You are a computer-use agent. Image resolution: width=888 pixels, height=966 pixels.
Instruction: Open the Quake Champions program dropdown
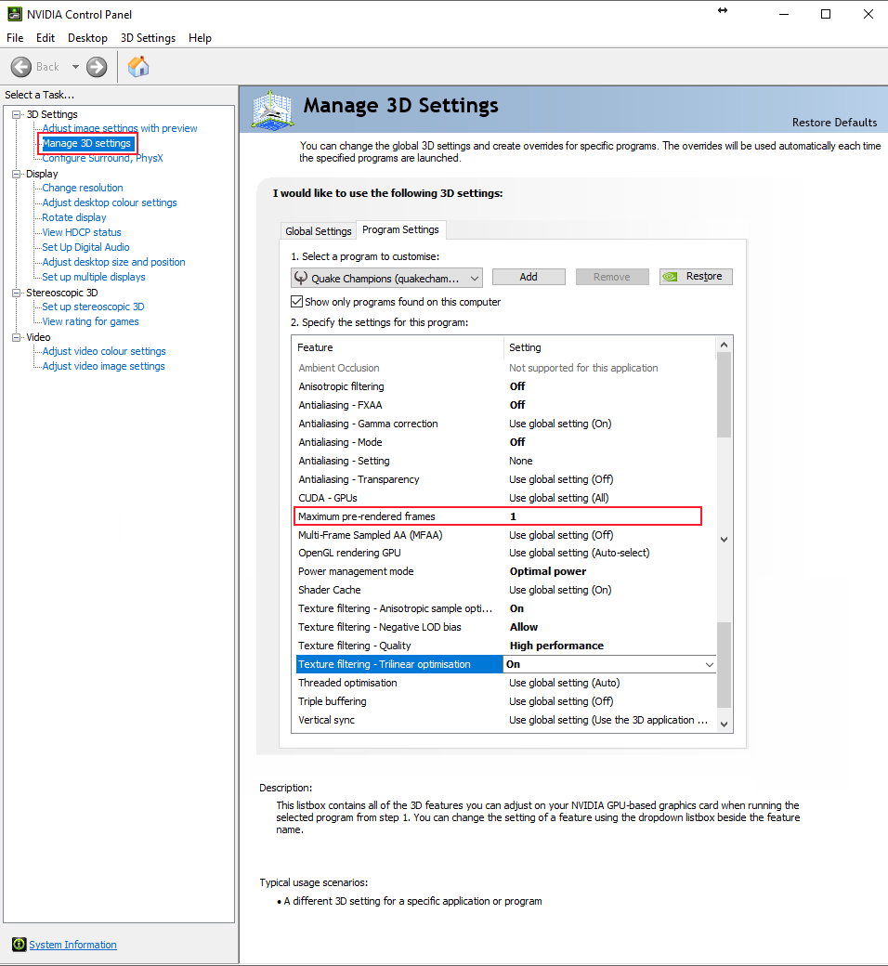386,278
